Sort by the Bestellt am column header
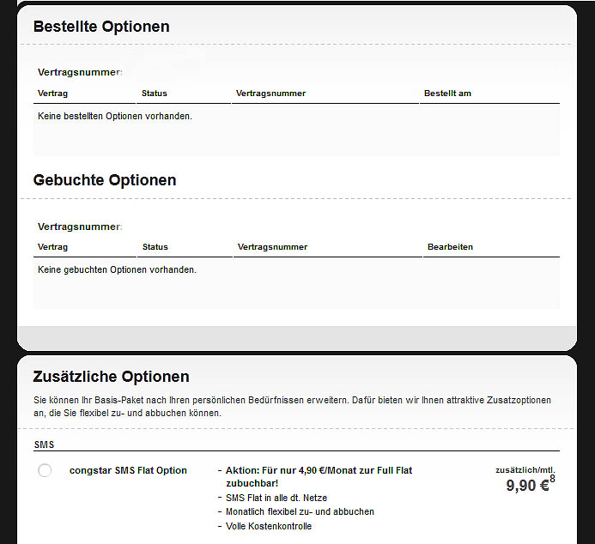This screenshot has width=595, height=544. pyautogui.click(x=447, y=94)
